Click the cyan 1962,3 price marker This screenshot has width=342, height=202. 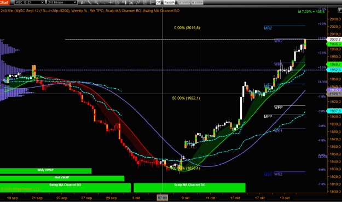click(334, 70)
